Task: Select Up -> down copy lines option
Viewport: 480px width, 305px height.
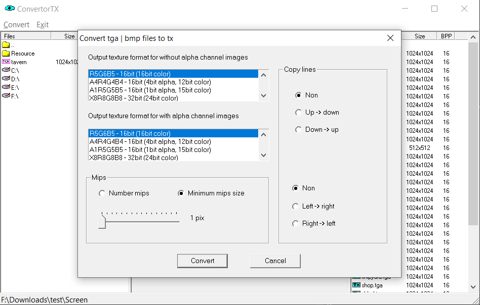Action: click(299, 113)
